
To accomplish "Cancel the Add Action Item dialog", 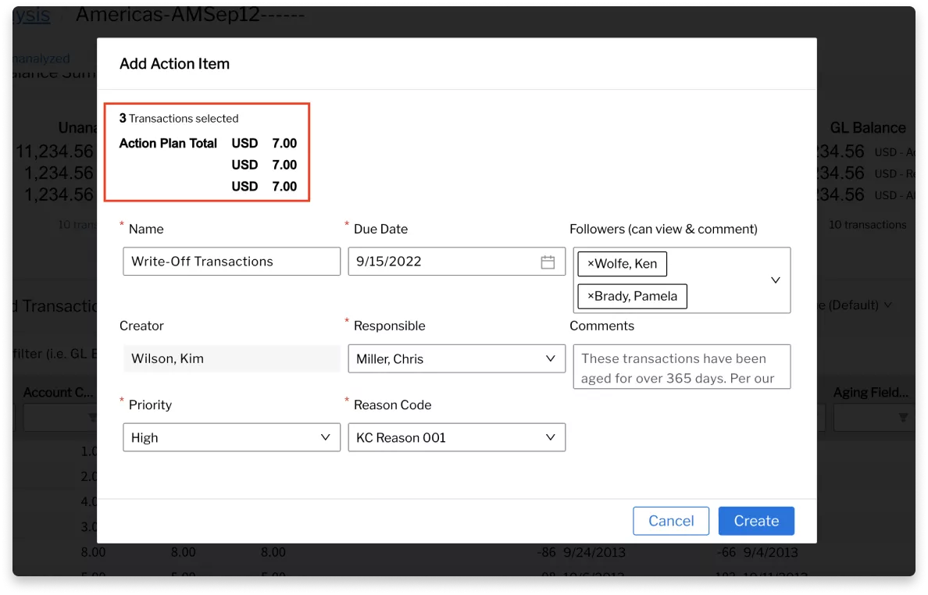I will pos(670,521).
